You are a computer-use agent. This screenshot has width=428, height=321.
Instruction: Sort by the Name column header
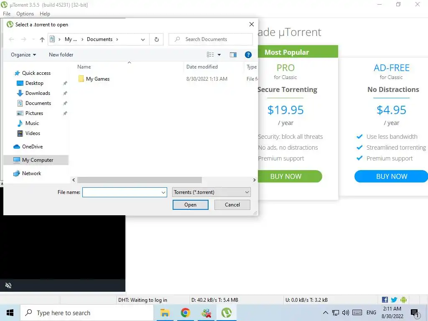pos(84,67)
